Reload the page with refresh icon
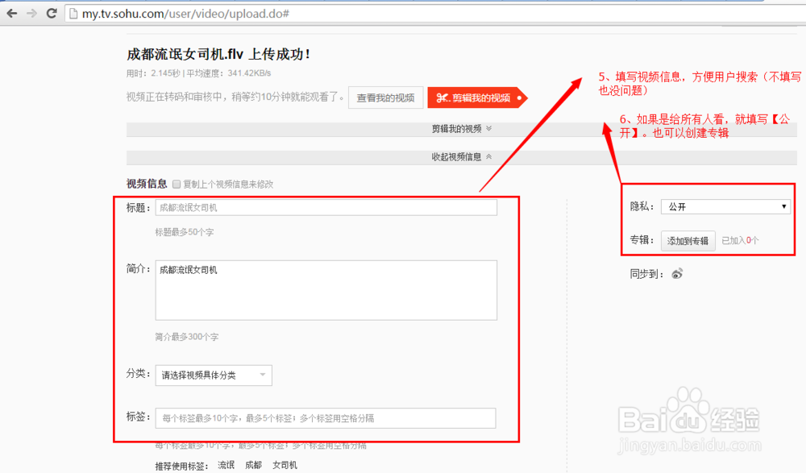Image resolution: width=806 pixels, height=473 pixels. (x=52, y=14)
